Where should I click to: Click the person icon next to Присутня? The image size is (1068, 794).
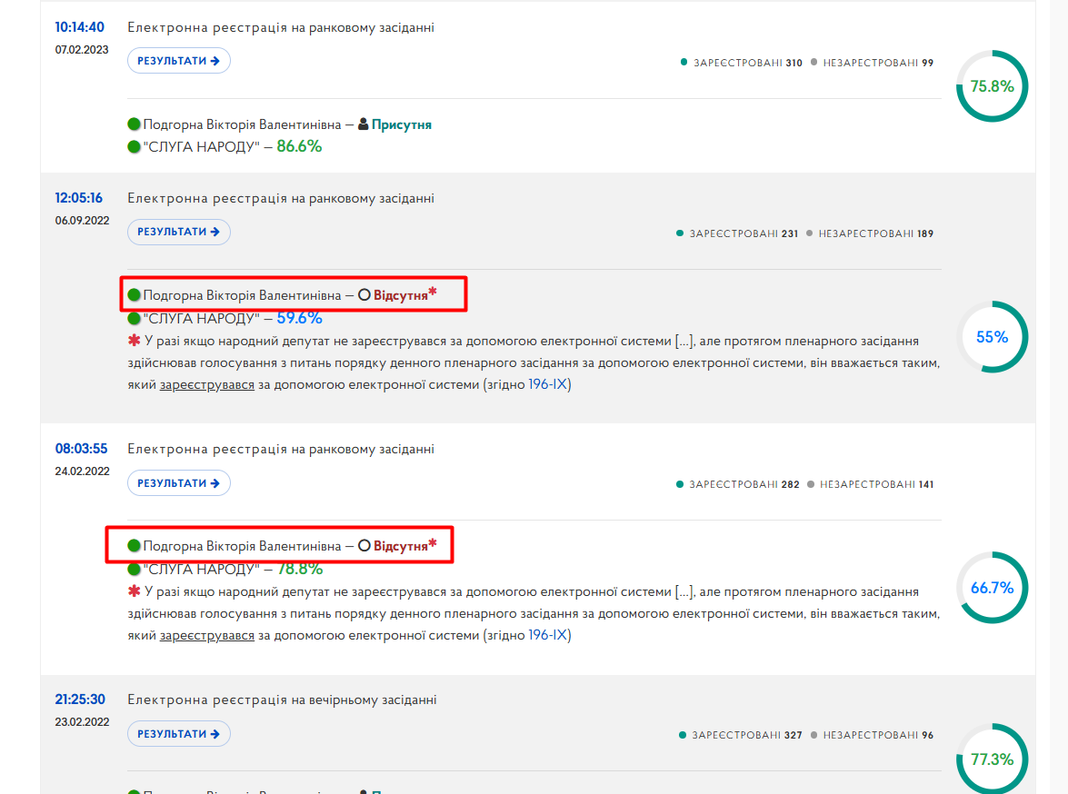click(x=363, y=124)
